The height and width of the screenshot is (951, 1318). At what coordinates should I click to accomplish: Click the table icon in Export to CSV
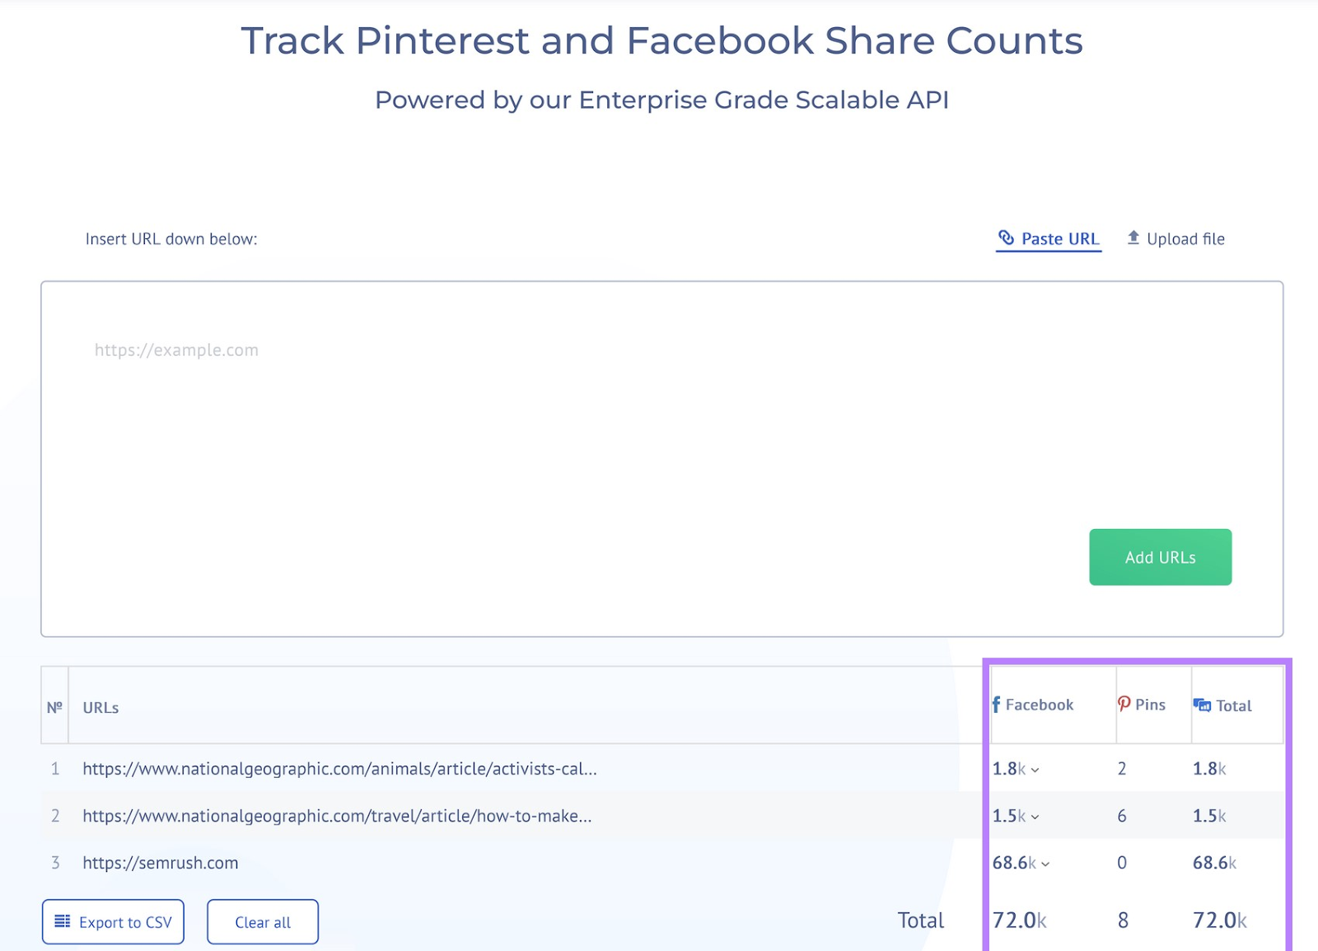[x=63, y=921]
